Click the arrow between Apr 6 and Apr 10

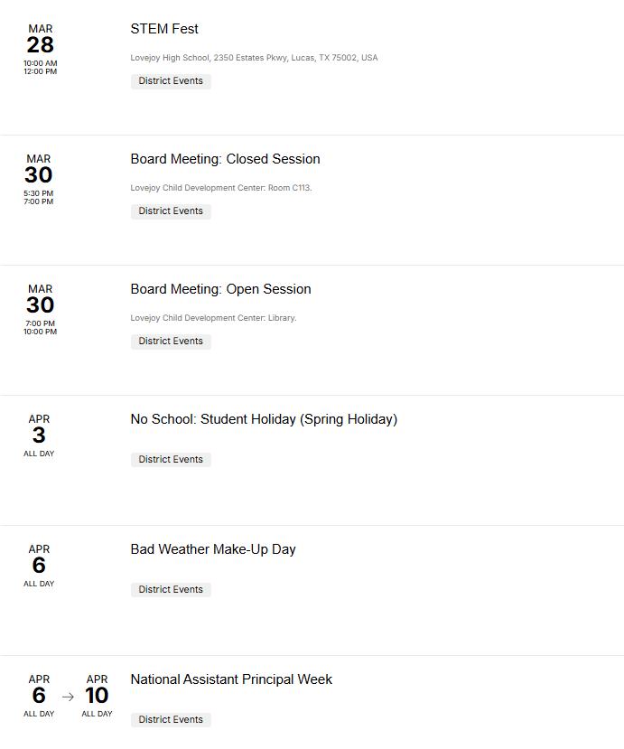69,697
